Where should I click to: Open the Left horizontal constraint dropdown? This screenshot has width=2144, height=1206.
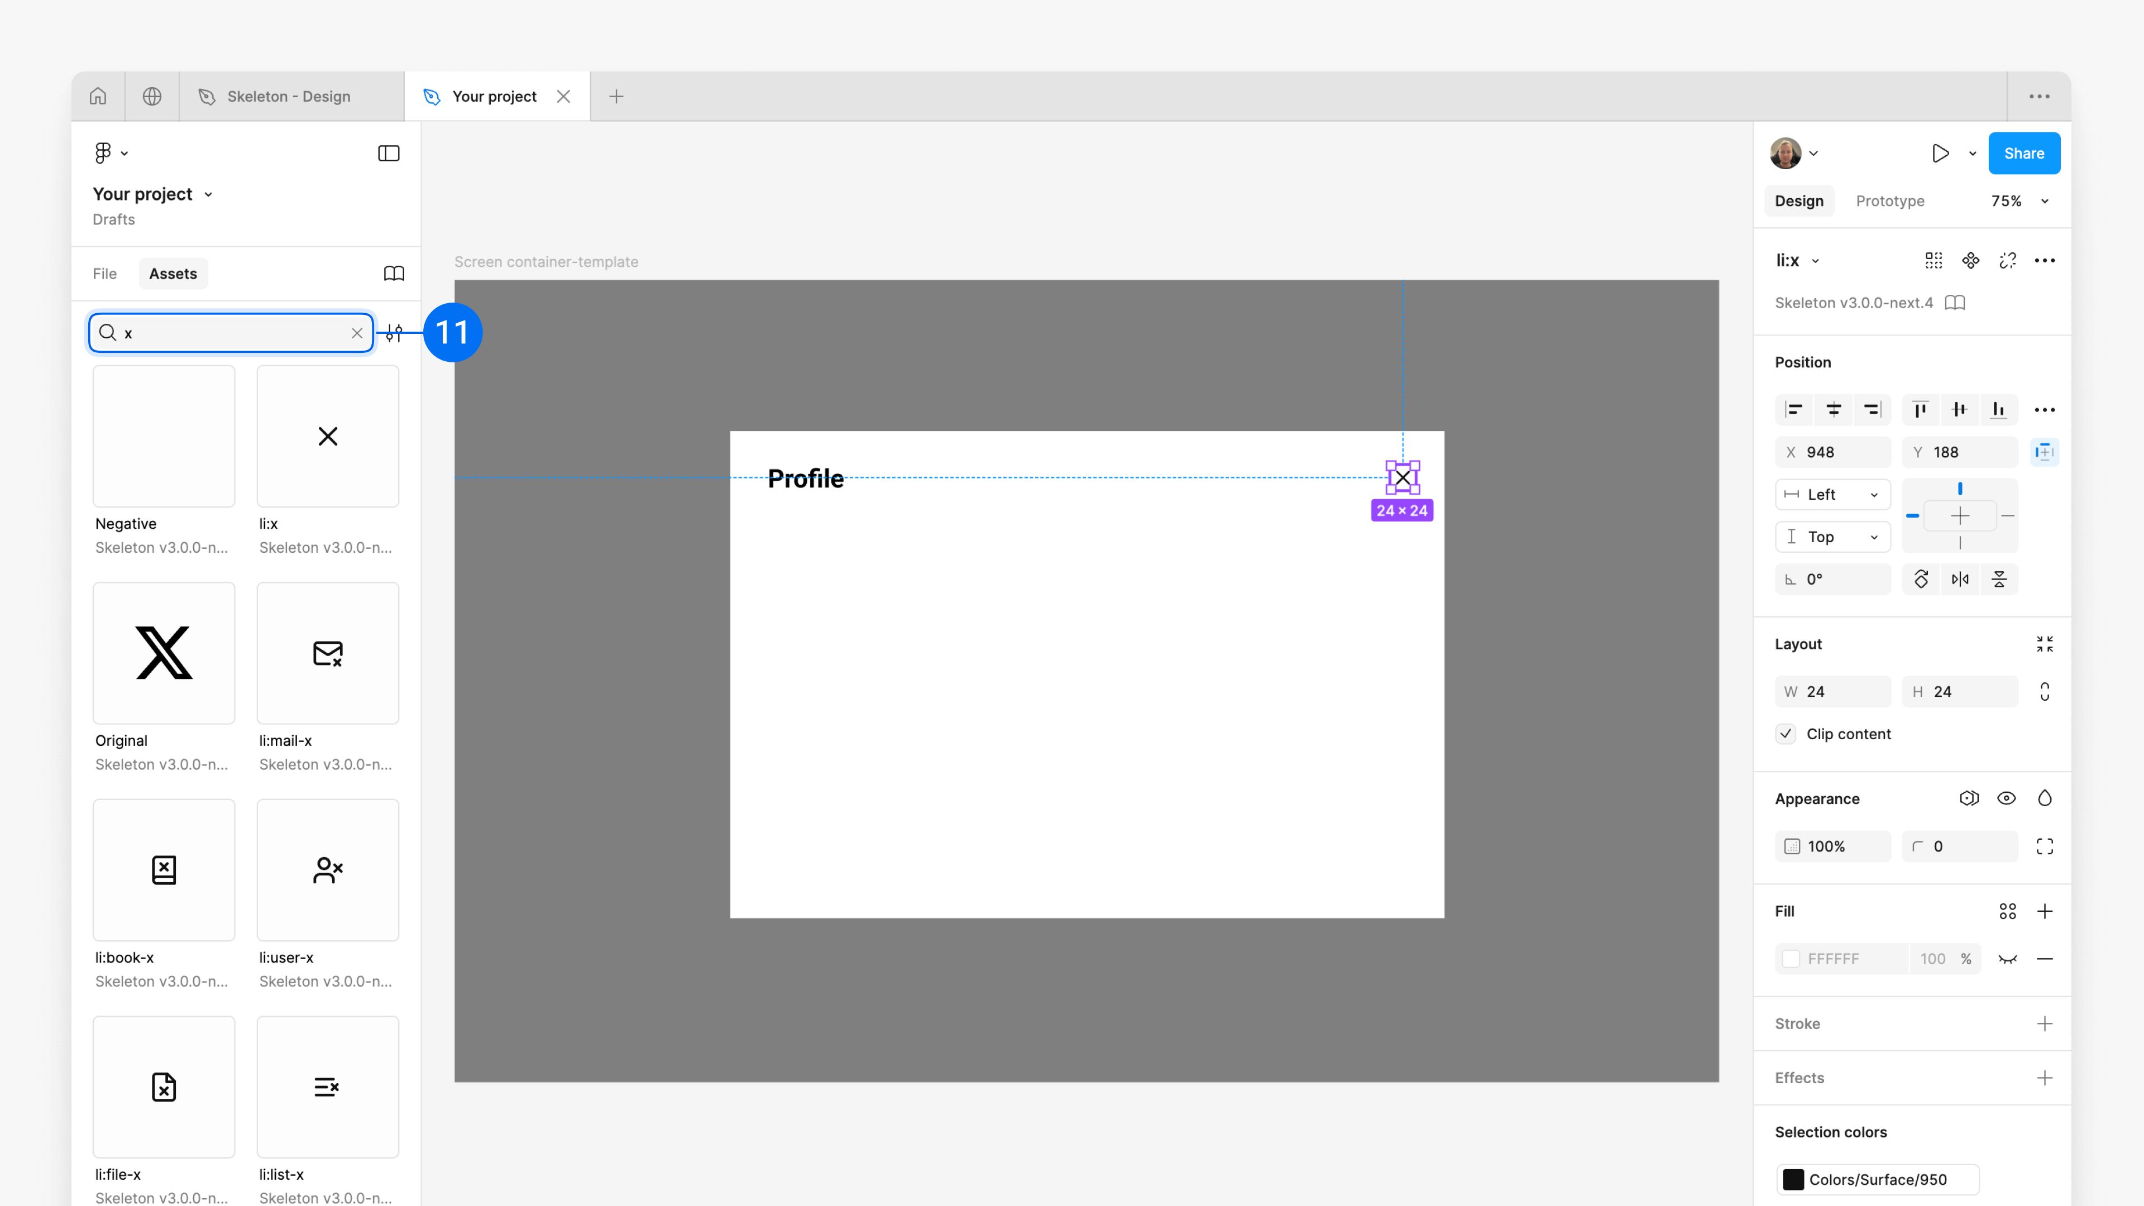tap(1832, 494)
